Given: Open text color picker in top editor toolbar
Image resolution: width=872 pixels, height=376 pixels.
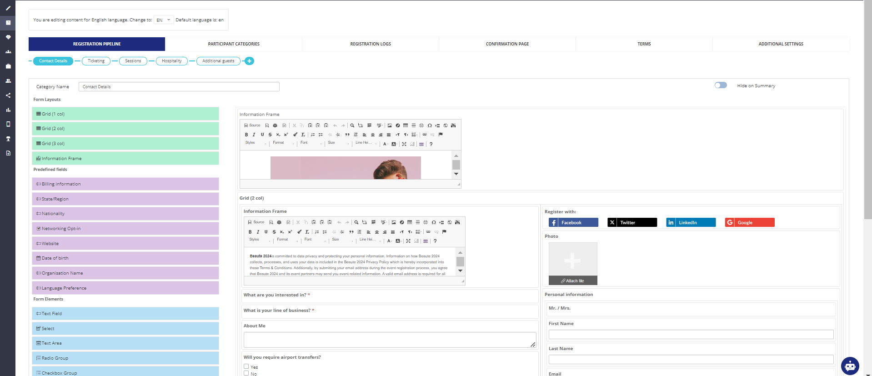Looking at the screenshot, I should click(385, 144).
